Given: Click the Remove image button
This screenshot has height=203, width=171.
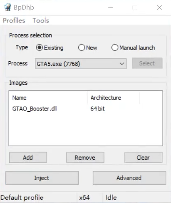Looking at the screenshot, I should (x=85, y=158).
